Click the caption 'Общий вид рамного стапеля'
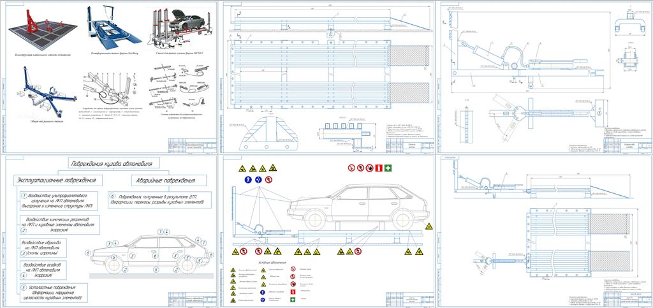 (46, 121)
